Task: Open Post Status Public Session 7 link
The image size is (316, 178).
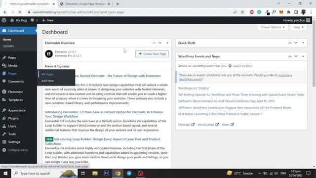Action: coord(220,114)
